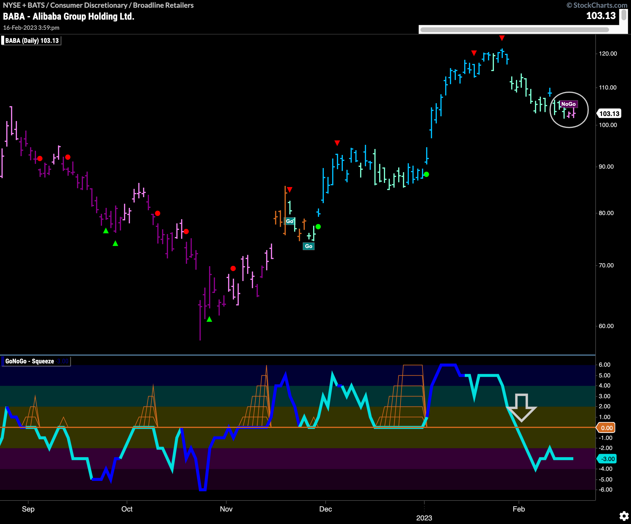Click the lower green triangle in late September
Viewport: 631px width, 524px height.
pyautogui.click(x=115, y=243)
